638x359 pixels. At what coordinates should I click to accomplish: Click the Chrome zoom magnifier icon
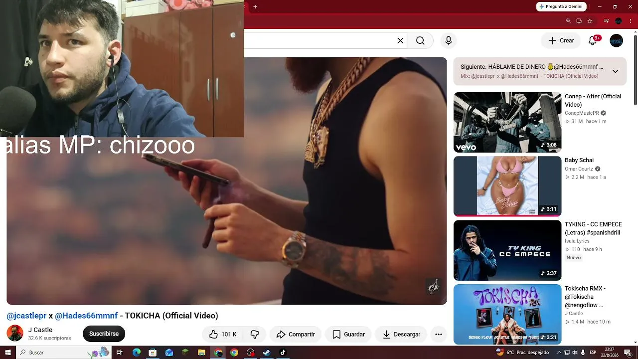click(568, 21)
